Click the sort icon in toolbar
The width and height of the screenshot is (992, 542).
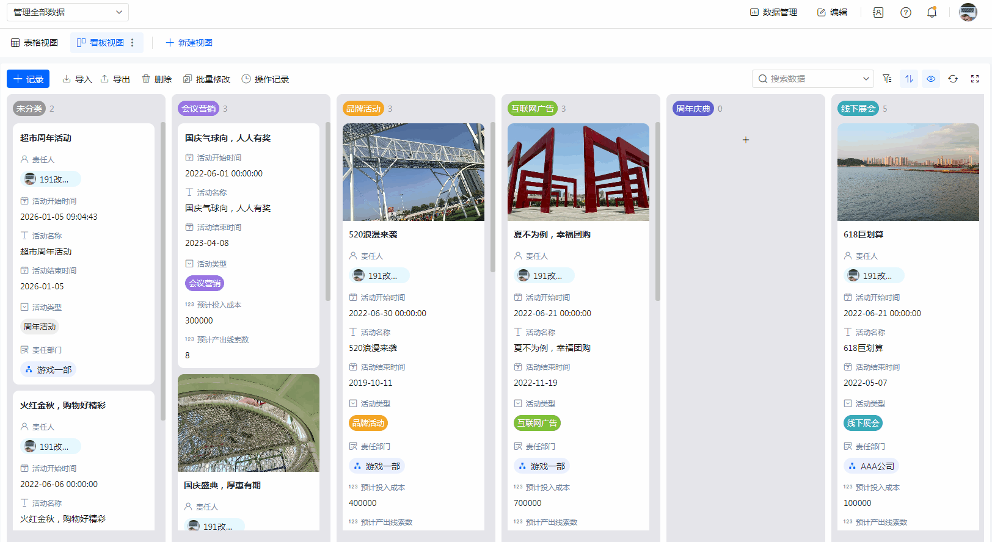[909, 79]
